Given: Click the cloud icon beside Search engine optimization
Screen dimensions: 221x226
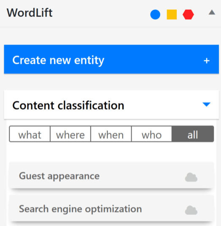Looking at the screenshot, I should pos(191,210).
